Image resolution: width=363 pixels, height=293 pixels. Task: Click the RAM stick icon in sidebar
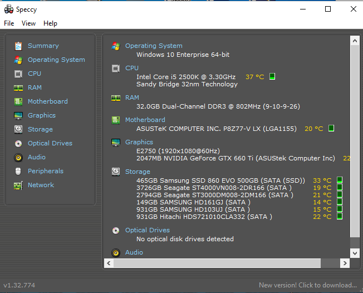(x=18, y=88)
